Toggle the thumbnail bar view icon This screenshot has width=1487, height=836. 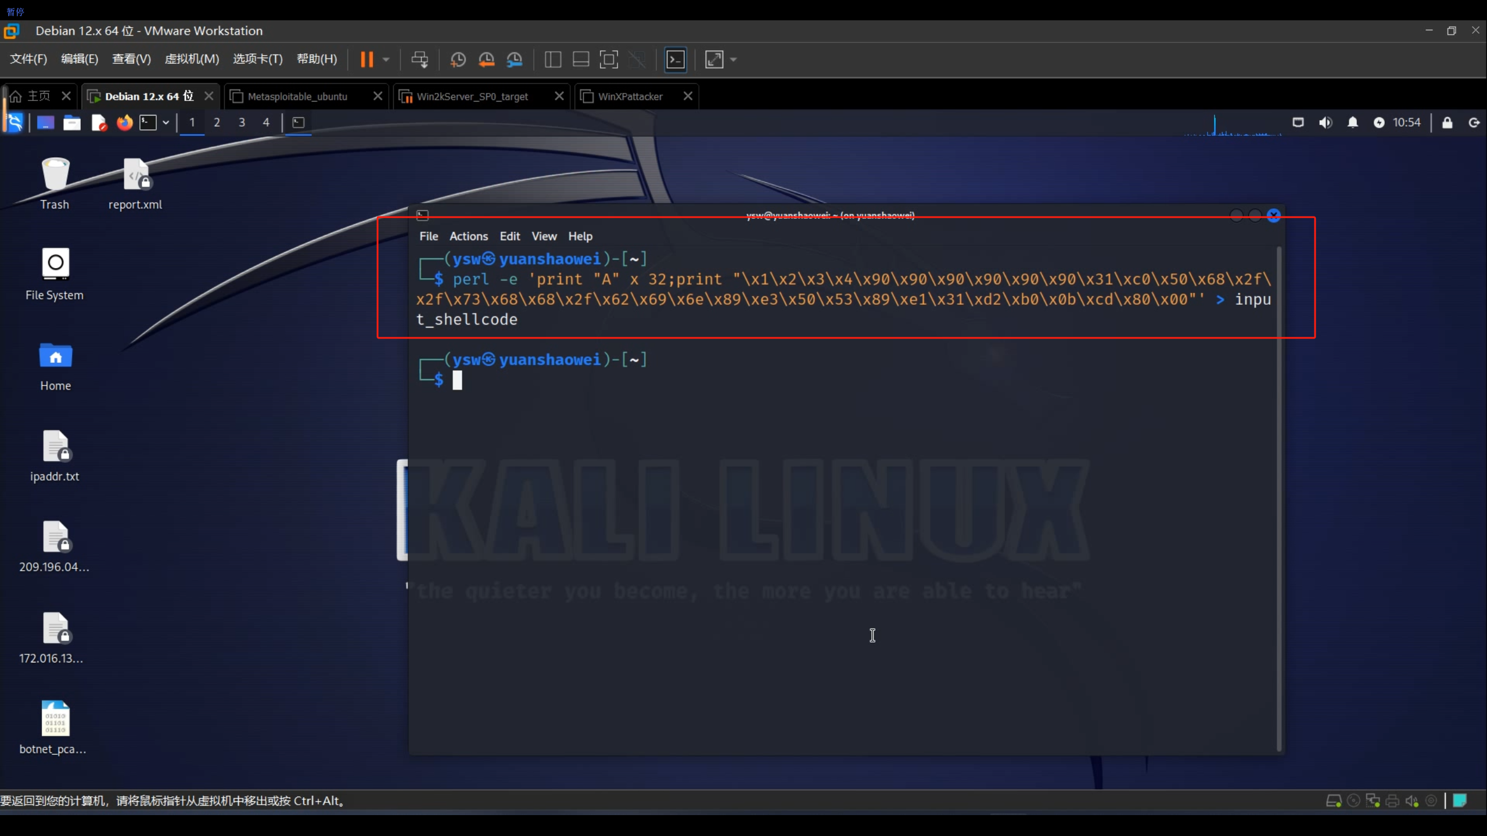pyautogui.click(x=580, y=59)
